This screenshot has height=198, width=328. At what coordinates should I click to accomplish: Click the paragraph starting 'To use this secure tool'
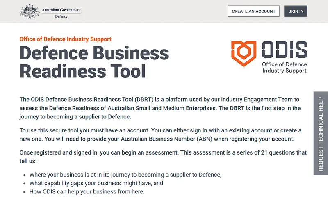pyautogui.click(x=160, y=134)
